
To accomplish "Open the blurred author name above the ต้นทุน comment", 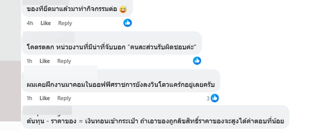I will pyautogui.click(x=47, y=110).
